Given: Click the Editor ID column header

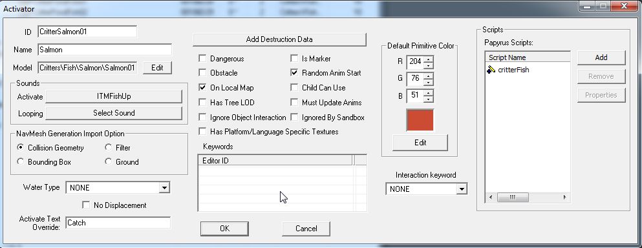Looking at the screenshot, I should click(x=275, y=161).
